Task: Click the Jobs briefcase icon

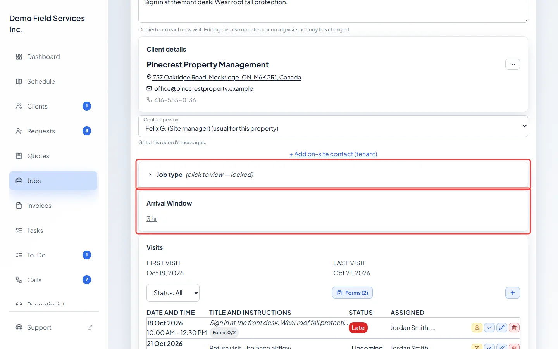Action: 19,181
